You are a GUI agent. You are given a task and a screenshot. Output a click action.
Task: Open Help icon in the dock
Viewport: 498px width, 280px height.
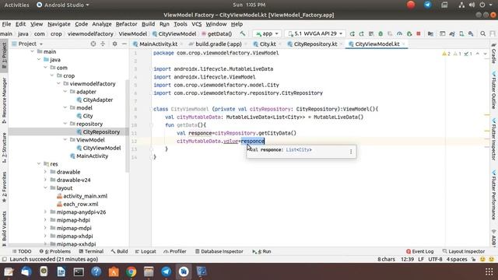[96, 271]
